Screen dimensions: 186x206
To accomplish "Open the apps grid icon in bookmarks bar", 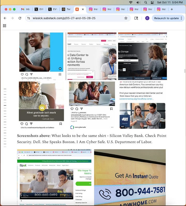I will (5, 26).
